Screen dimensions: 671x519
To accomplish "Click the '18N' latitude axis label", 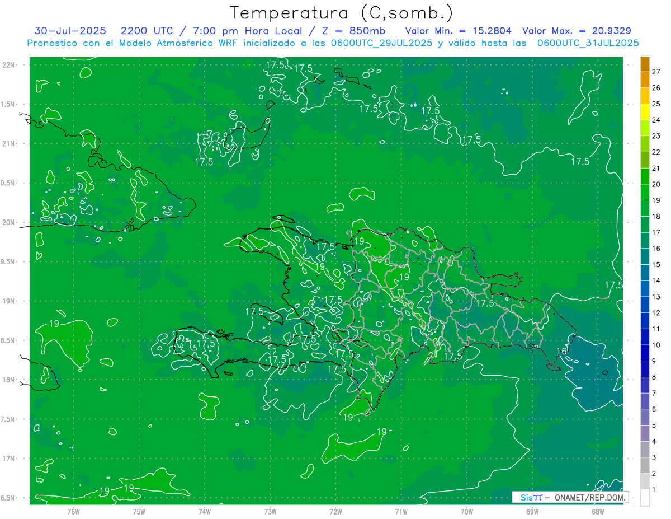I will 9,380.
